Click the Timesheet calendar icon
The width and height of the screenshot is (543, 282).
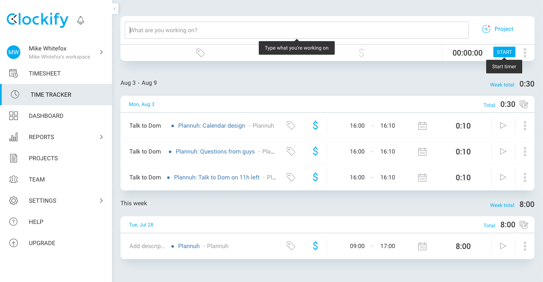[14, 73]
